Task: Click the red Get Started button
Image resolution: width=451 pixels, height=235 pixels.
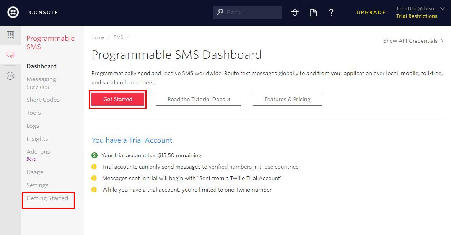Action: pyautogui.click(x=118, y=99)
